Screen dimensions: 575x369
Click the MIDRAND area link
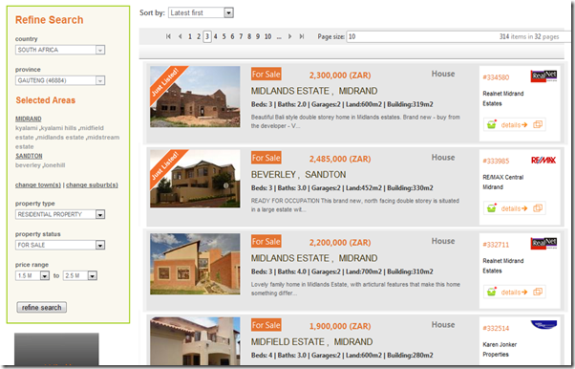pos(29,119)
